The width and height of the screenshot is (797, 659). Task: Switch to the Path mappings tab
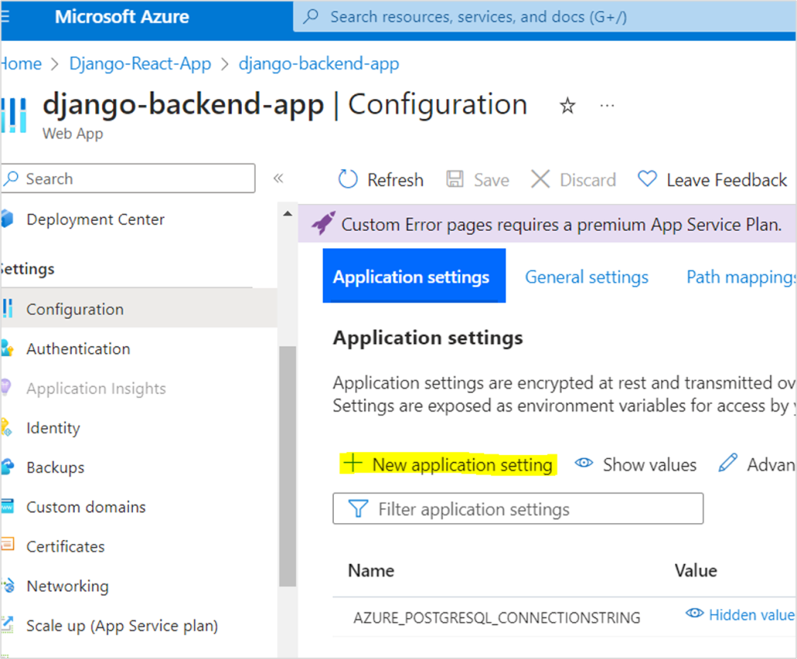741,277
